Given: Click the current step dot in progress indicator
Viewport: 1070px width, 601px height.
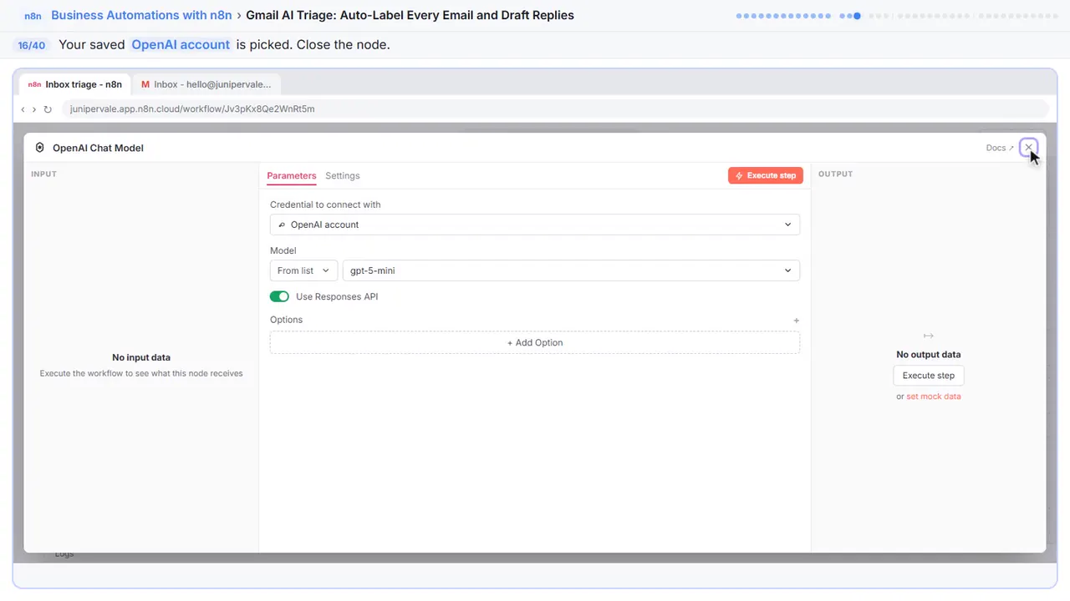Looking at the screenshot, I should tap(857, 16).
